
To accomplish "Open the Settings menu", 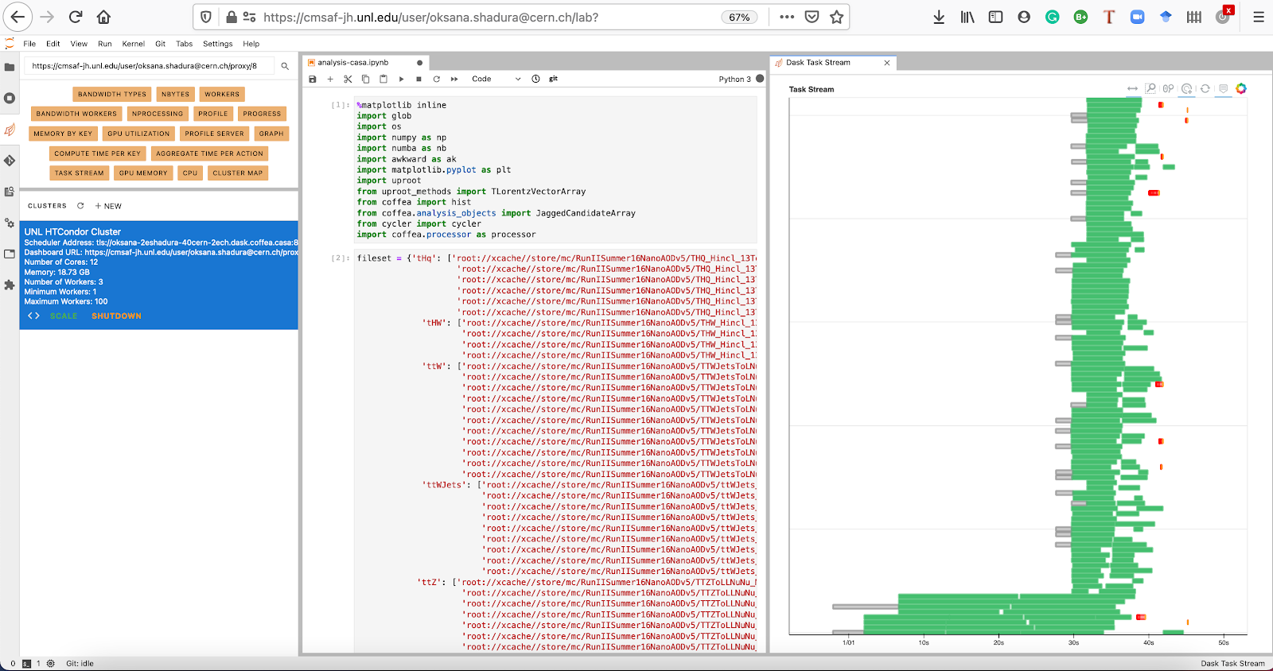I will coord(218,44).
